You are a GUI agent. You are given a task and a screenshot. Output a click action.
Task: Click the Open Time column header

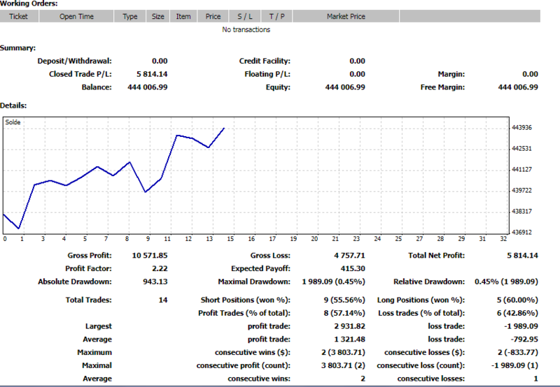pos(76,16)
